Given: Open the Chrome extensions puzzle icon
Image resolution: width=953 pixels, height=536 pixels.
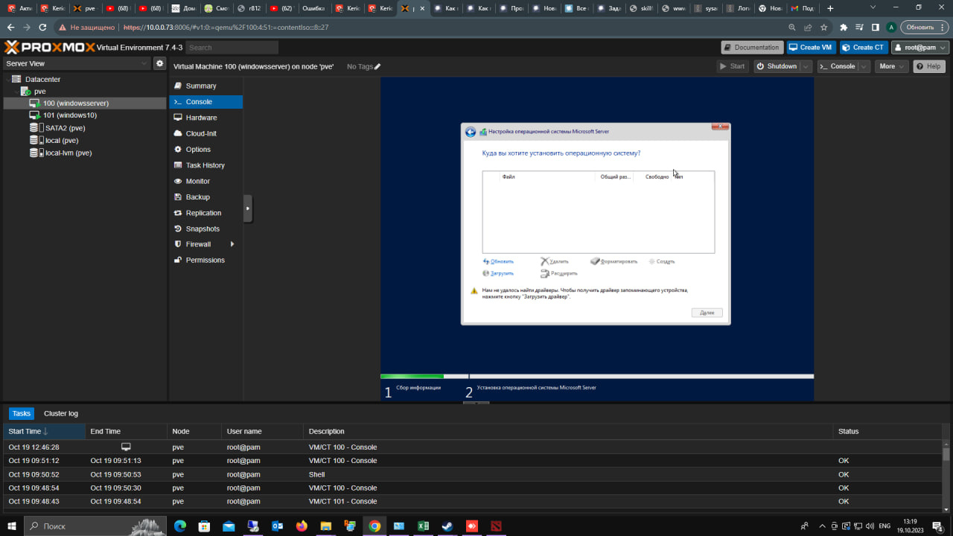Looking at the screenshot, I should pos(844,27).
